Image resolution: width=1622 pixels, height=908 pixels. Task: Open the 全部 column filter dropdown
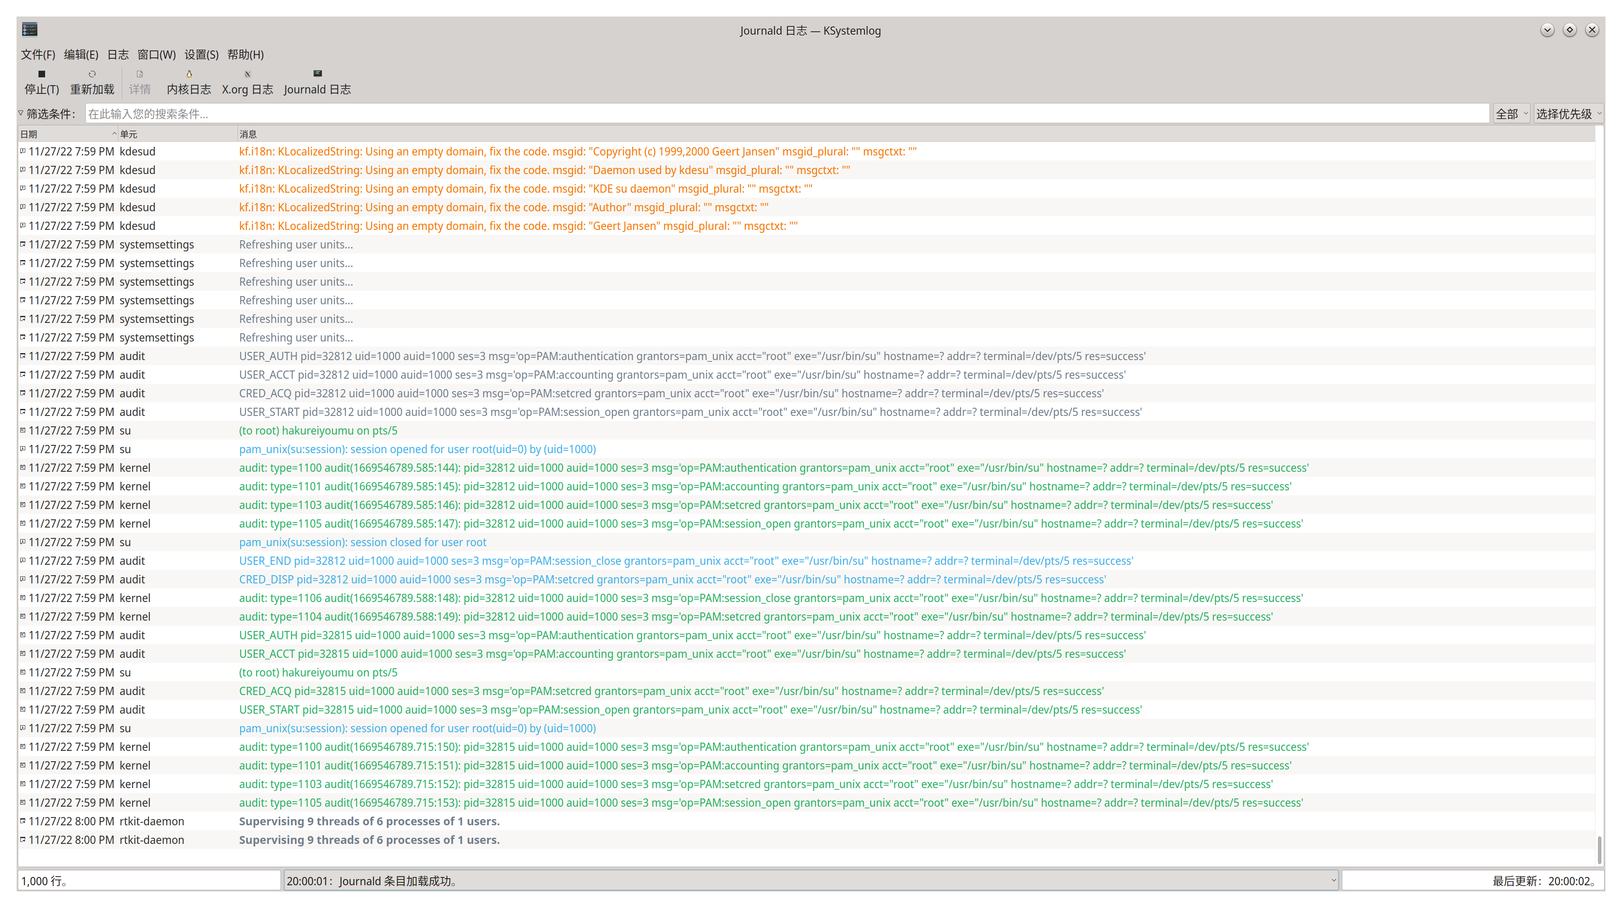1511,114
